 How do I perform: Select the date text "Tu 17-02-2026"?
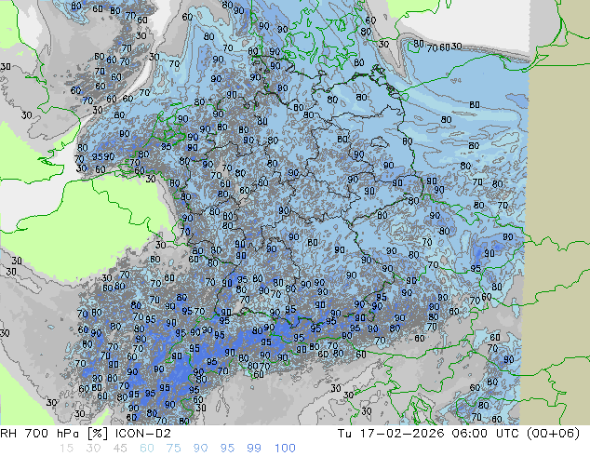391,434
